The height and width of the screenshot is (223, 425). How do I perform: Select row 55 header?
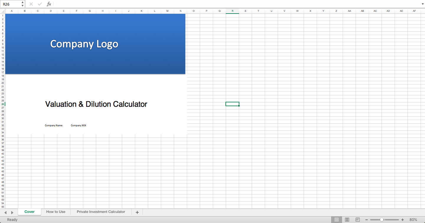(3, 207)
